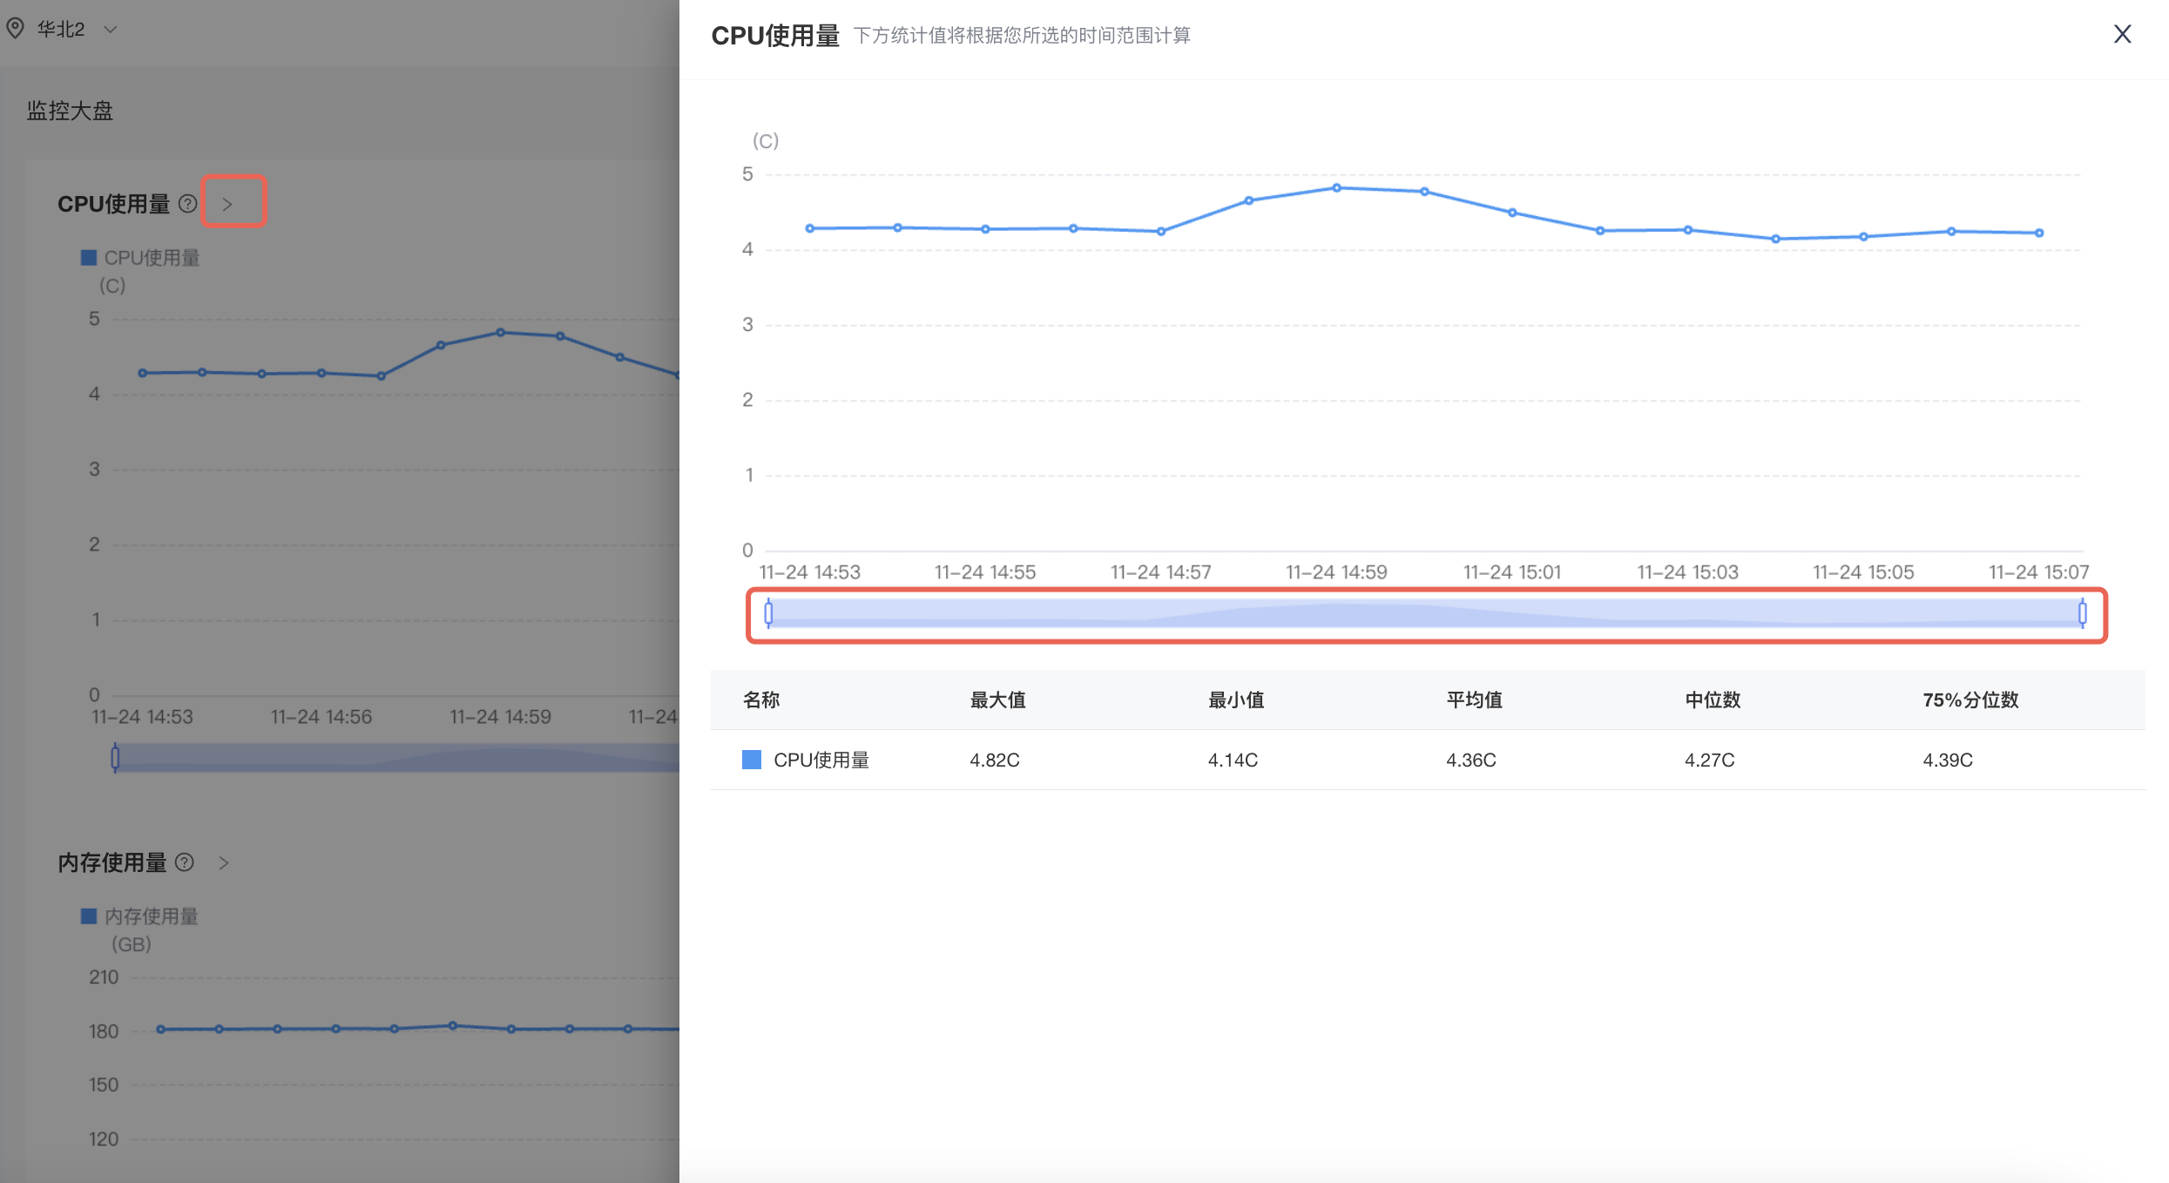Click the help icon next to 内存使用量

tap(185, 862)
